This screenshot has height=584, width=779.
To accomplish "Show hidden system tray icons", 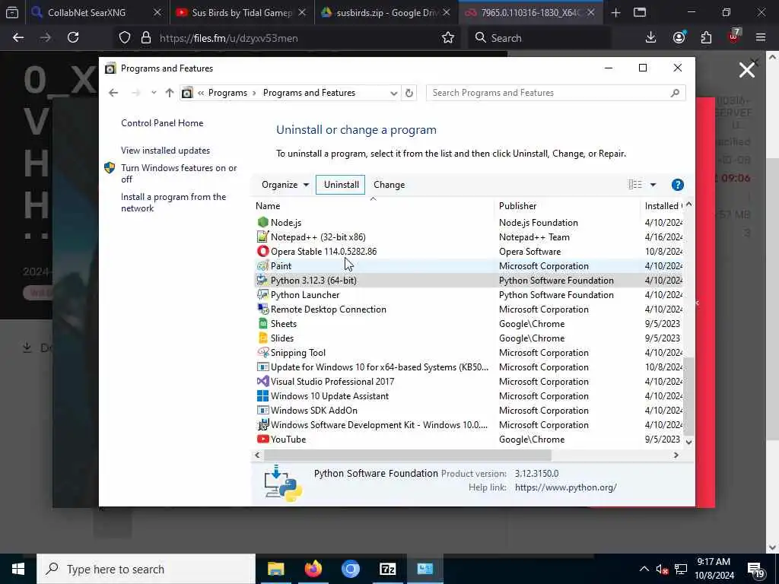I will coord(644,569).
